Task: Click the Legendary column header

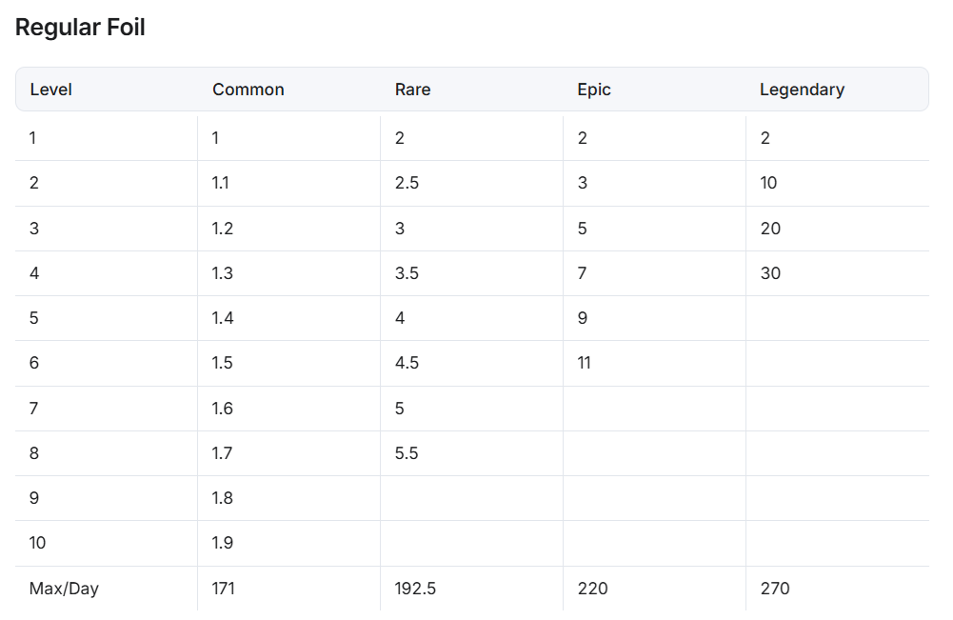Action: click(802, 90)
